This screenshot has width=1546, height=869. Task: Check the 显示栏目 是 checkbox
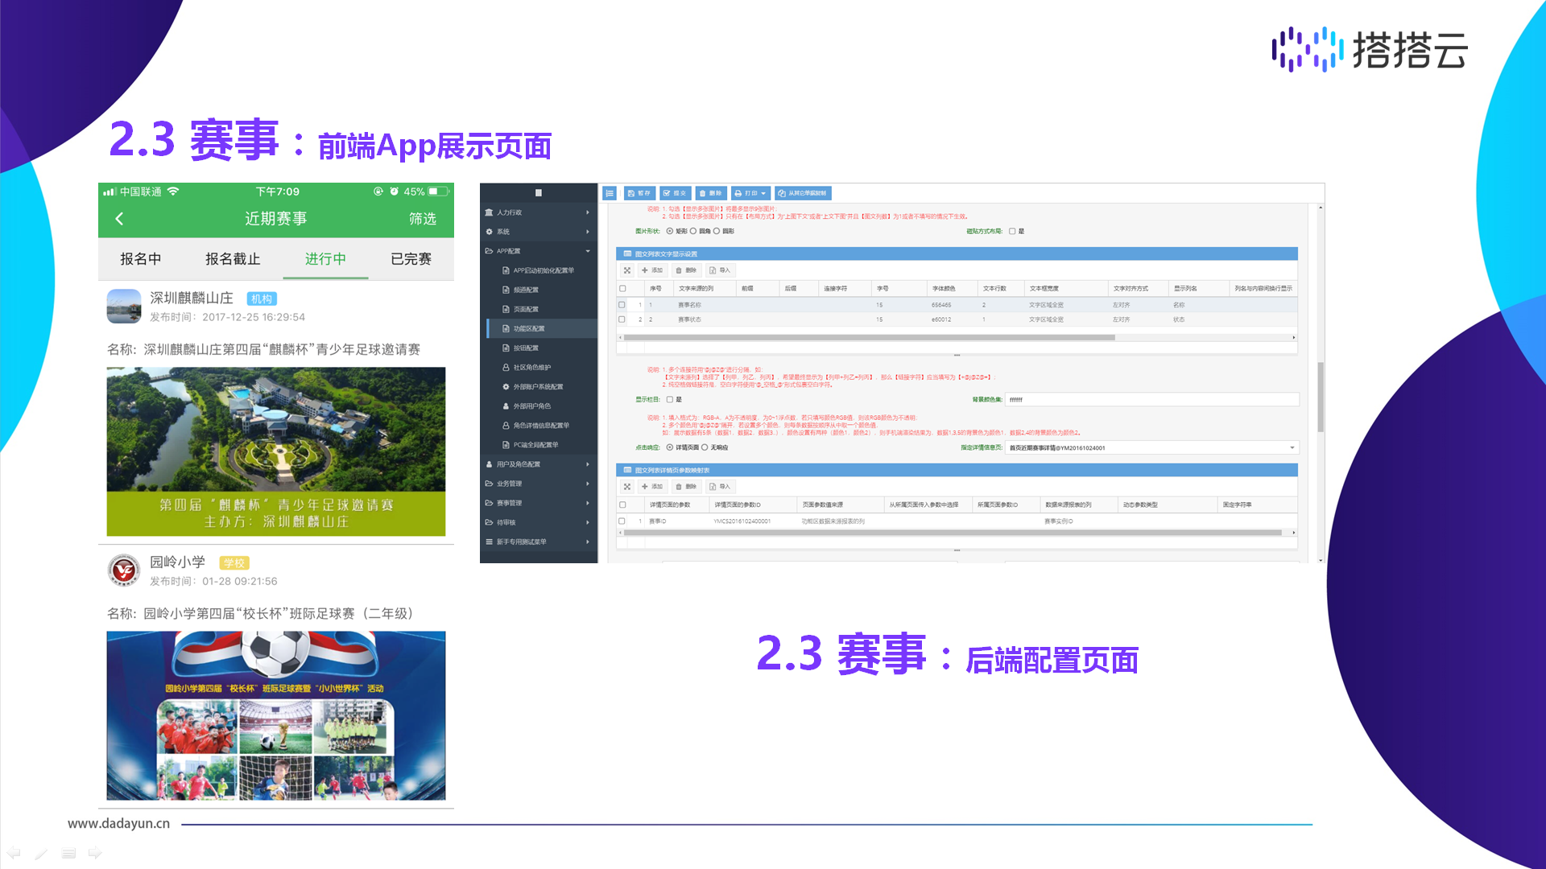click(669, 400)
